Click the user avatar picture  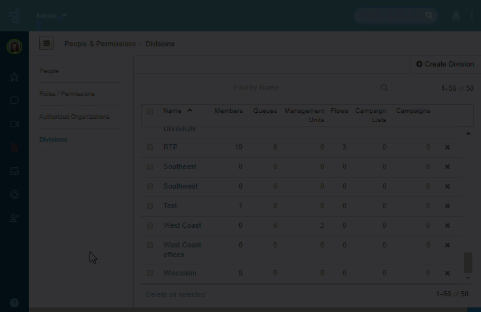[x=14, y=47]
